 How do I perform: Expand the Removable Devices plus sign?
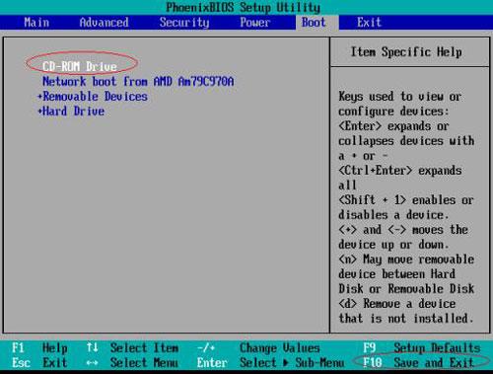[x=40, y=97]
